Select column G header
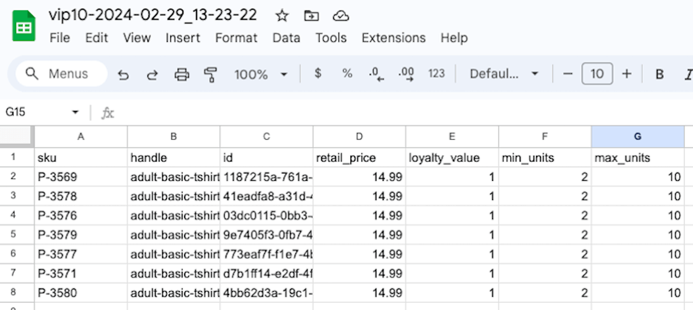Image resolution: width=693 pixels, height=310 pixels. [x=638, y=137]
